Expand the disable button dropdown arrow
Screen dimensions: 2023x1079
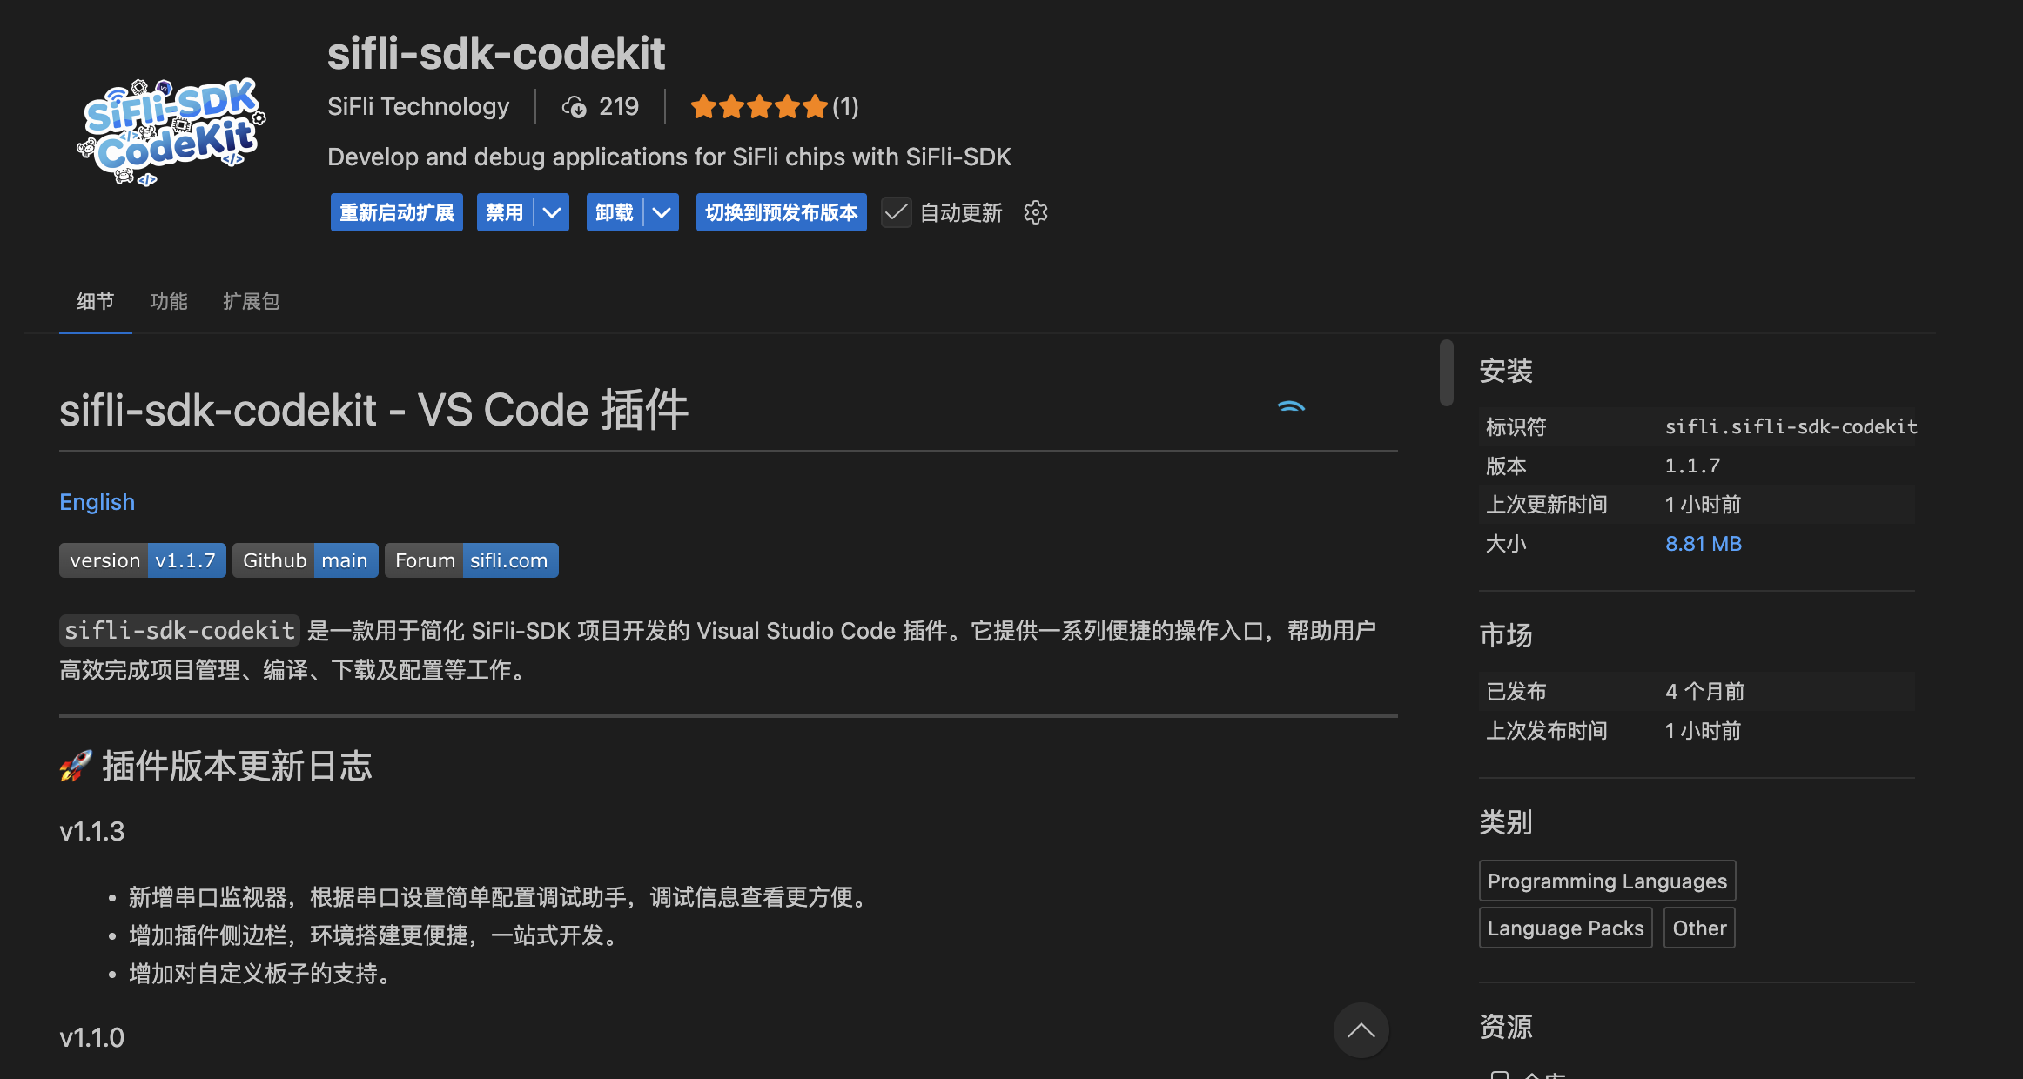point(552,212)
